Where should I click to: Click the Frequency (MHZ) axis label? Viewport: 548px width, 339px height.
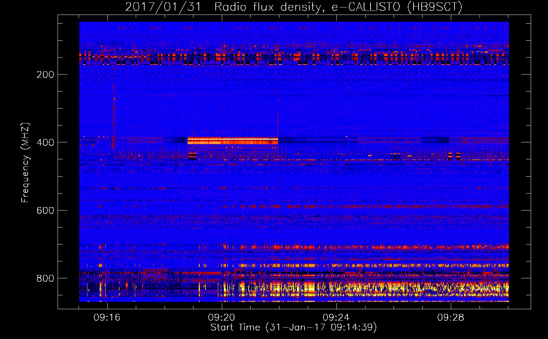(x=25, y=162)
